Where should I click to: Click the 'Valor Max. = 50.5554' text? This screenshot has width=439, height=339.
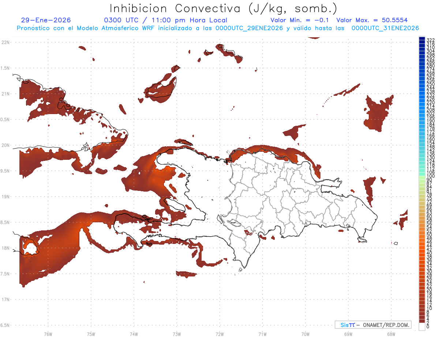pyautogui.click(x=372, y=20)
